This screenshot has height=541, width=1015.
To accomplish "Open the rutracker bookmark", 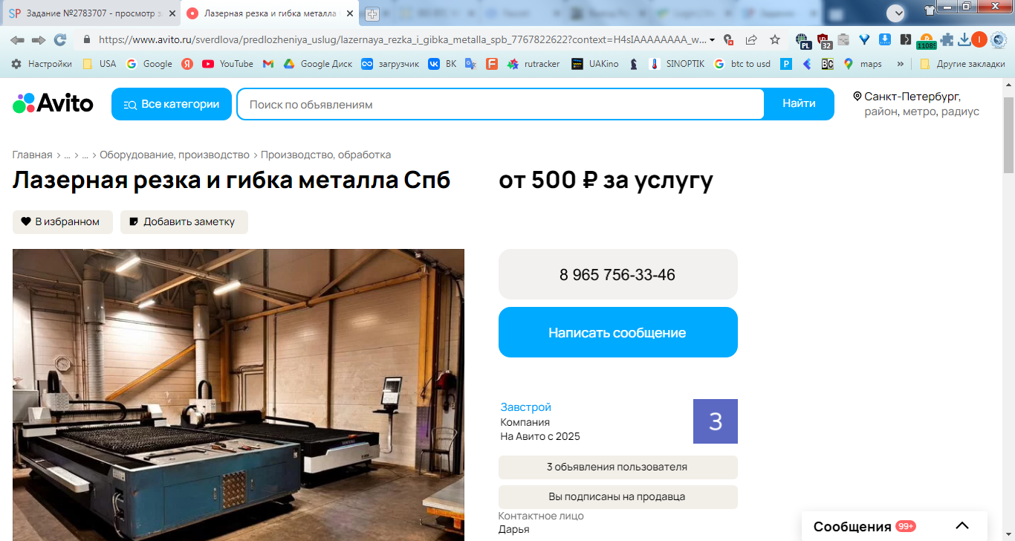I will click(534, 64).
